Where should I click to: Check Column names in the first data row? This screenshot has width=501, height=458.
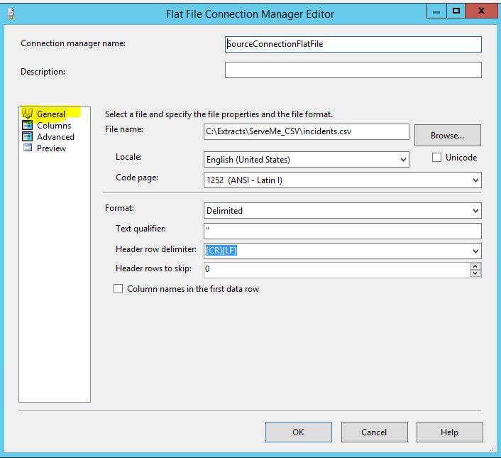coord(119,289)
